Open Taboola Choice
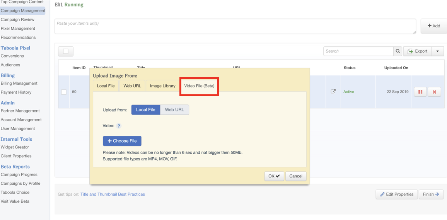This screenshot has width=447, height=220. click(15, 193)
